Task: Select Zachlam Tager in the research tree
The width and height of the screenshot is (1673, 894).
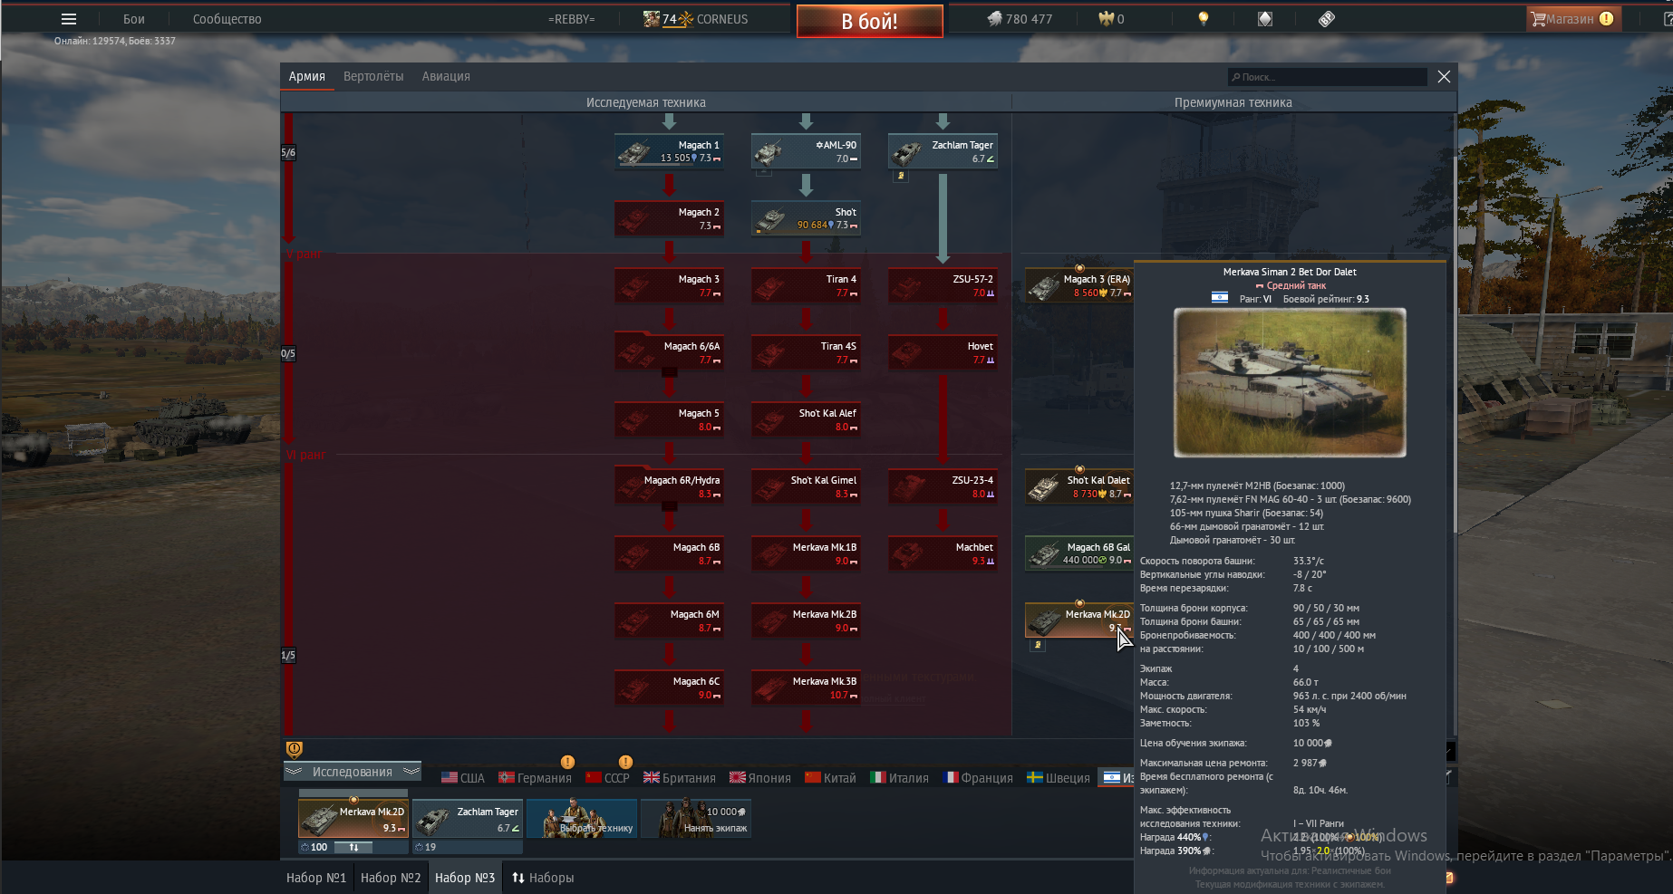Action: tap(943, 151)
